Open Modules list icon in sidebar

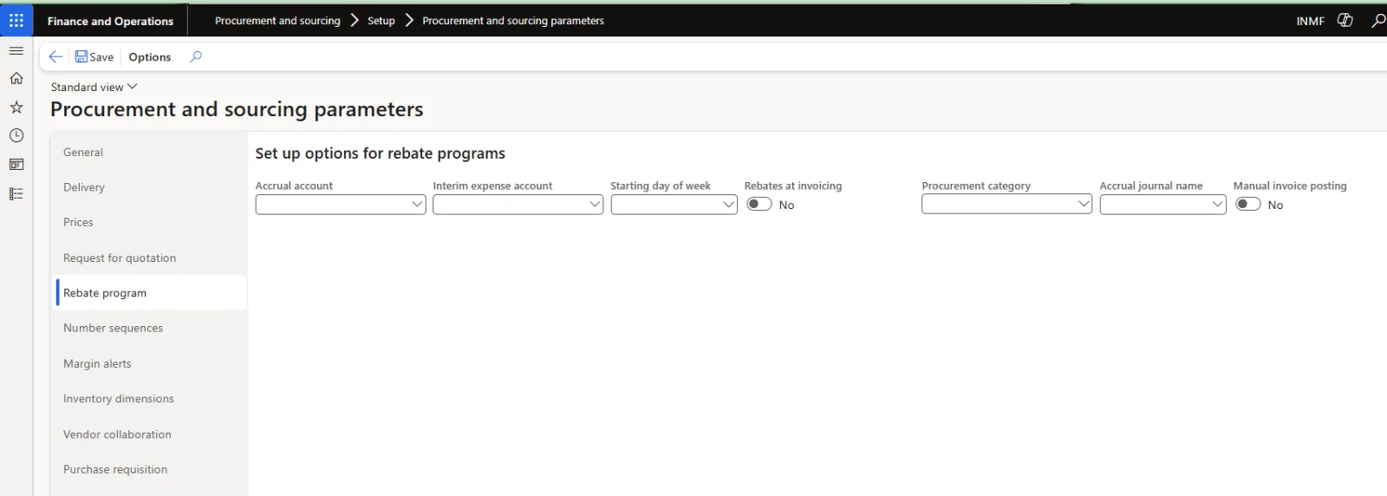pyautogui.click(x=16, y=194)
